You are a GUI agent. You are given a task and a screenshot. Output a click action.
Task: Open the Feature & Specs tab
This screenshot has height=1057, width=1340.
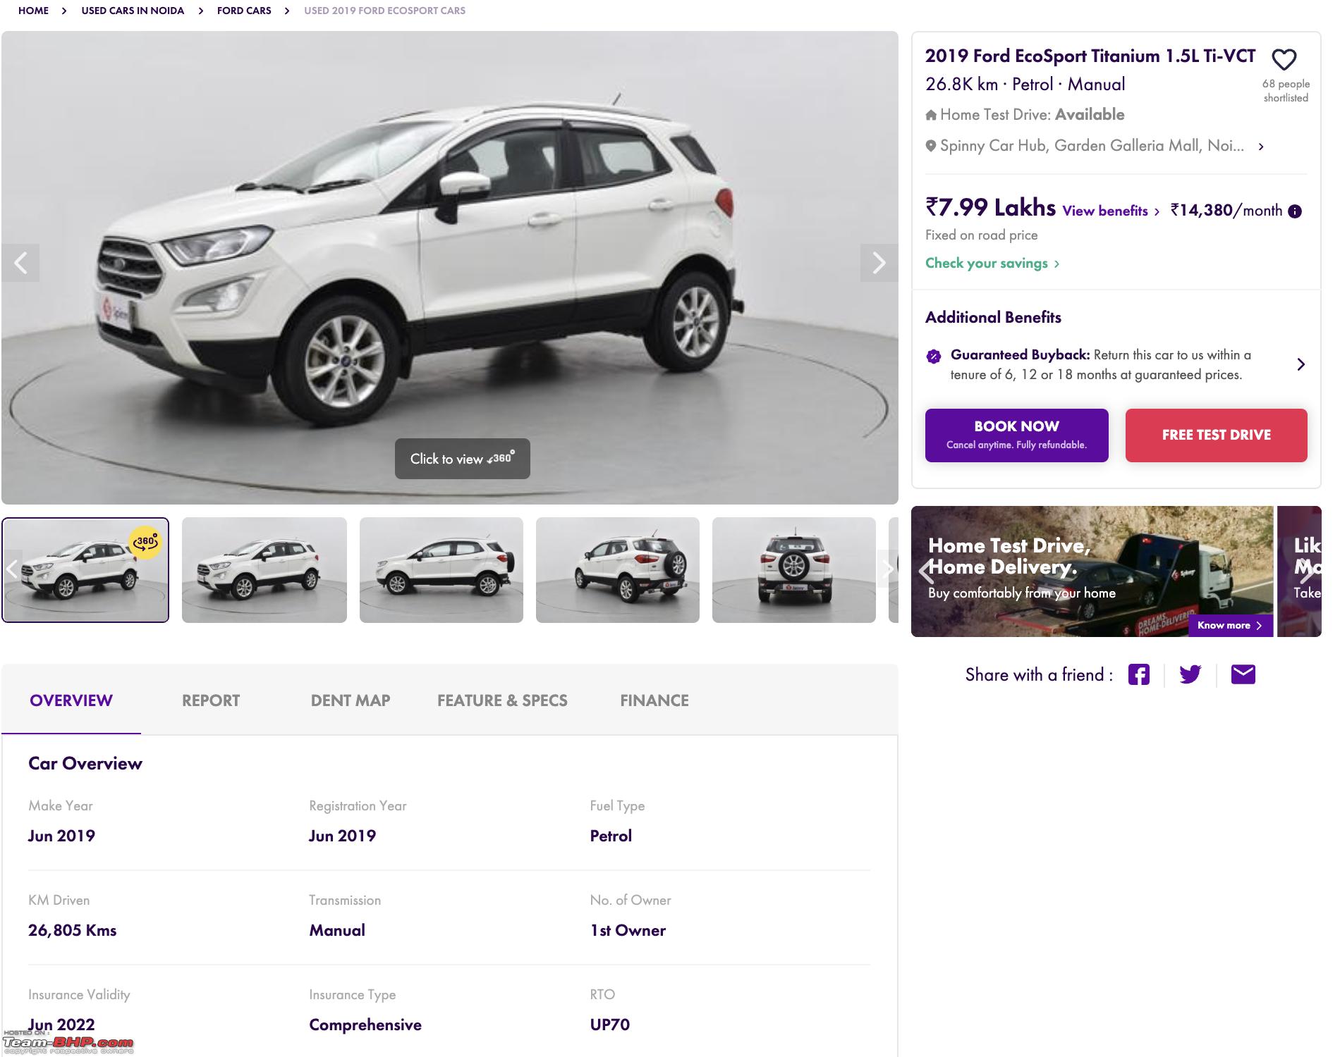pos(502,700)
